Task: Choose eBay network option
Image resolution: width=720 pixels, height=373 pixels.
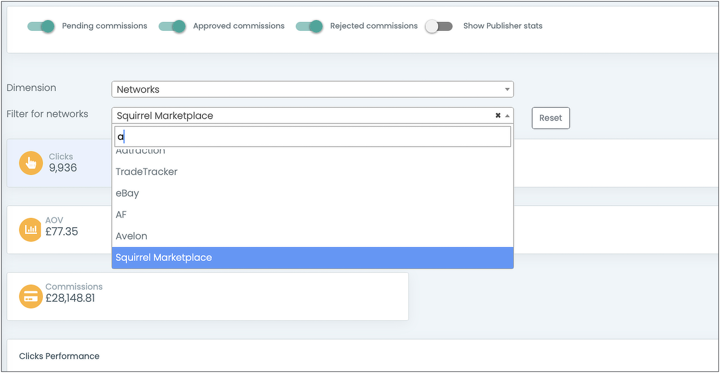Action: tap(127, 193)
